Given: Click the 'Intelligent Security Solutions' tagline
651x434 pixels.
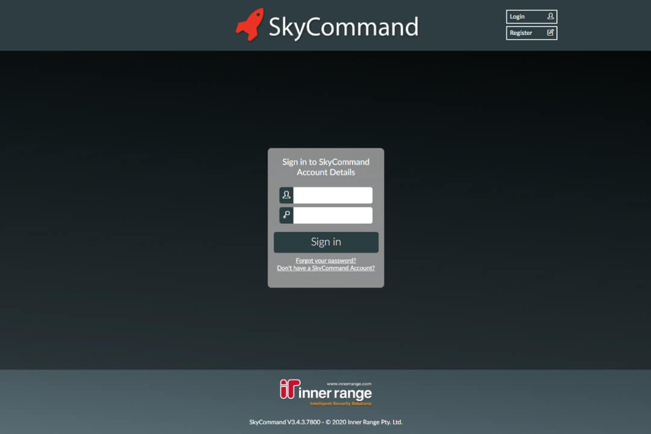Looking at the screenshot, I should (x=341, y=403).
